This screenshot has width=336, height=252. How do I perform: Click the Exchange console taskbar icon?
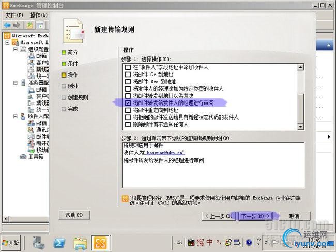[100, 243]
